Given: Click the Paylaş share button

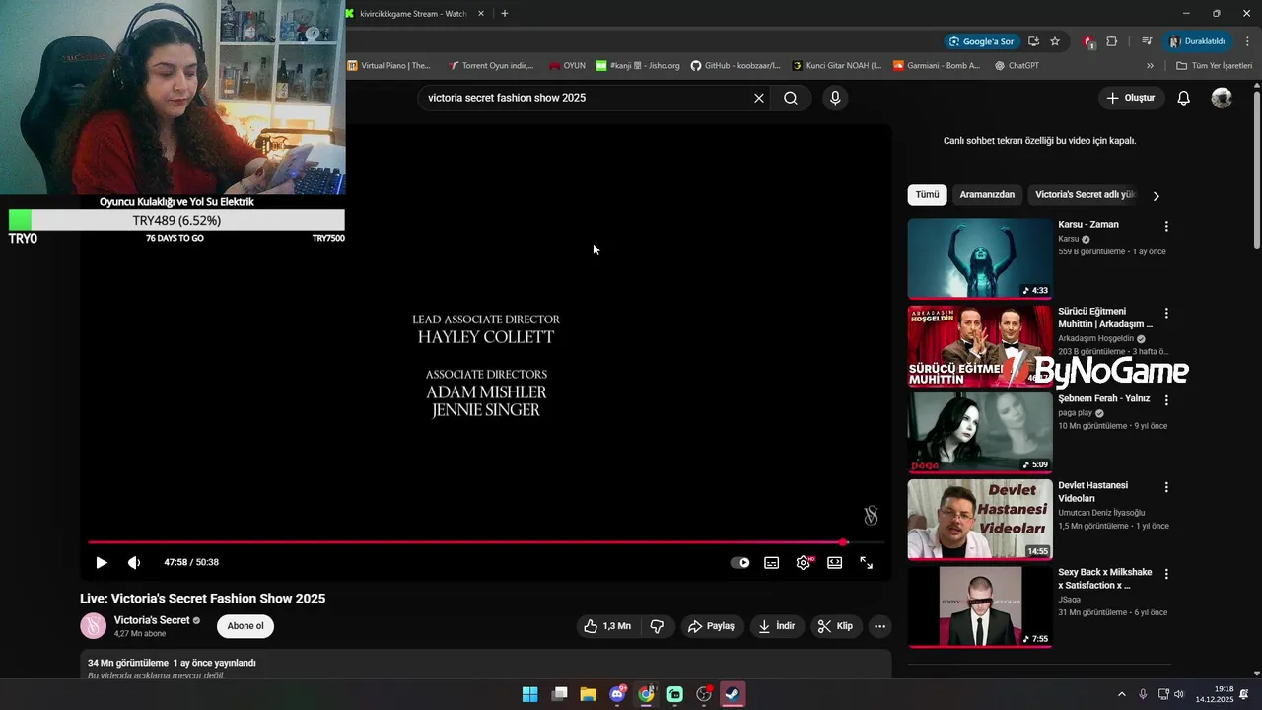Looking at the screenshot, I should pos(711,626).
